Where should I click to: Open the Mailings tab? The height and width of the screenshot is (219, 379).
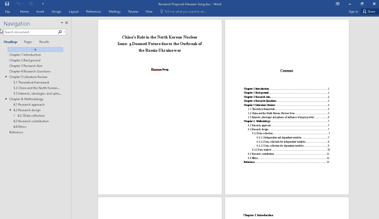(x=115, y=11)
